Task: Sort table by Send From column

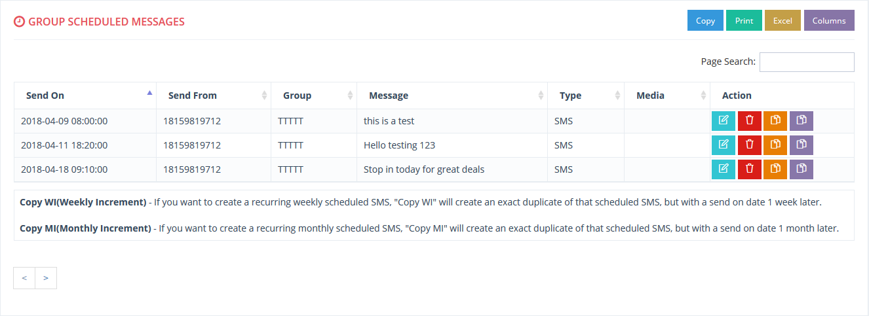Action: click(214, 96)
